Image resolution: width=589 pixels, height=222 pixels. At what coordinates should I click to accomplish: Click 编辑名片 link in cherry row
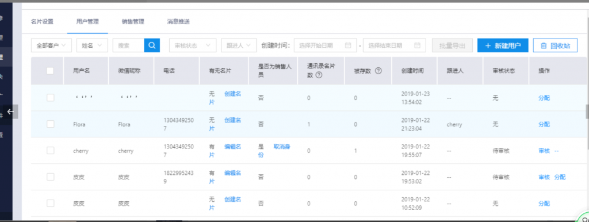[x=232, y=147]
